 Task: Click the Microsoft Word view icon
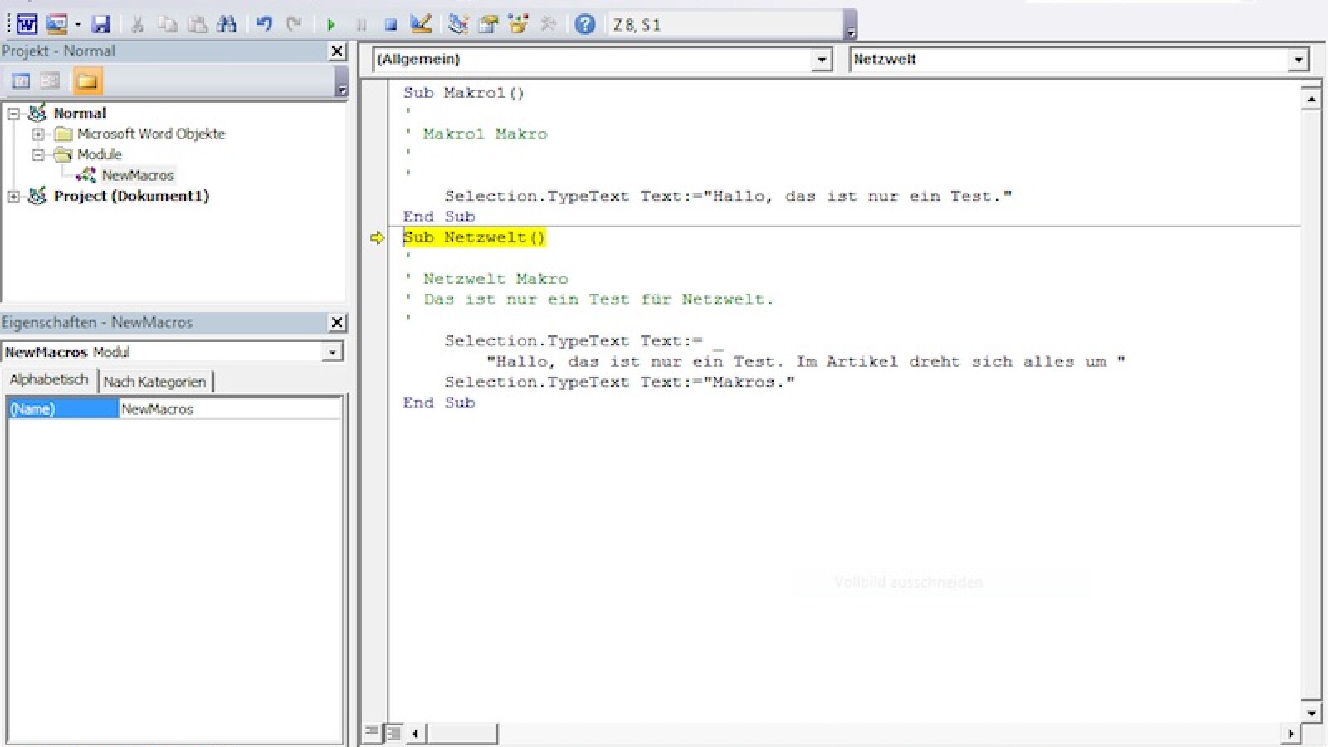coord(27,24)
